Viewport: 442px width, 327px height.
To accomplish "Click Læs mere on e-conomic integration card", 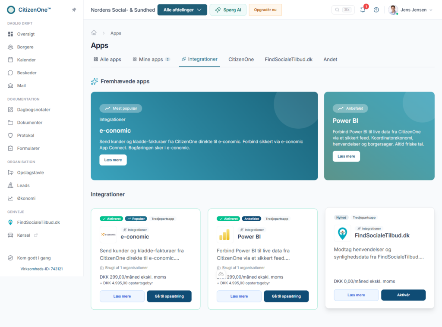I will tap(122, 296).
